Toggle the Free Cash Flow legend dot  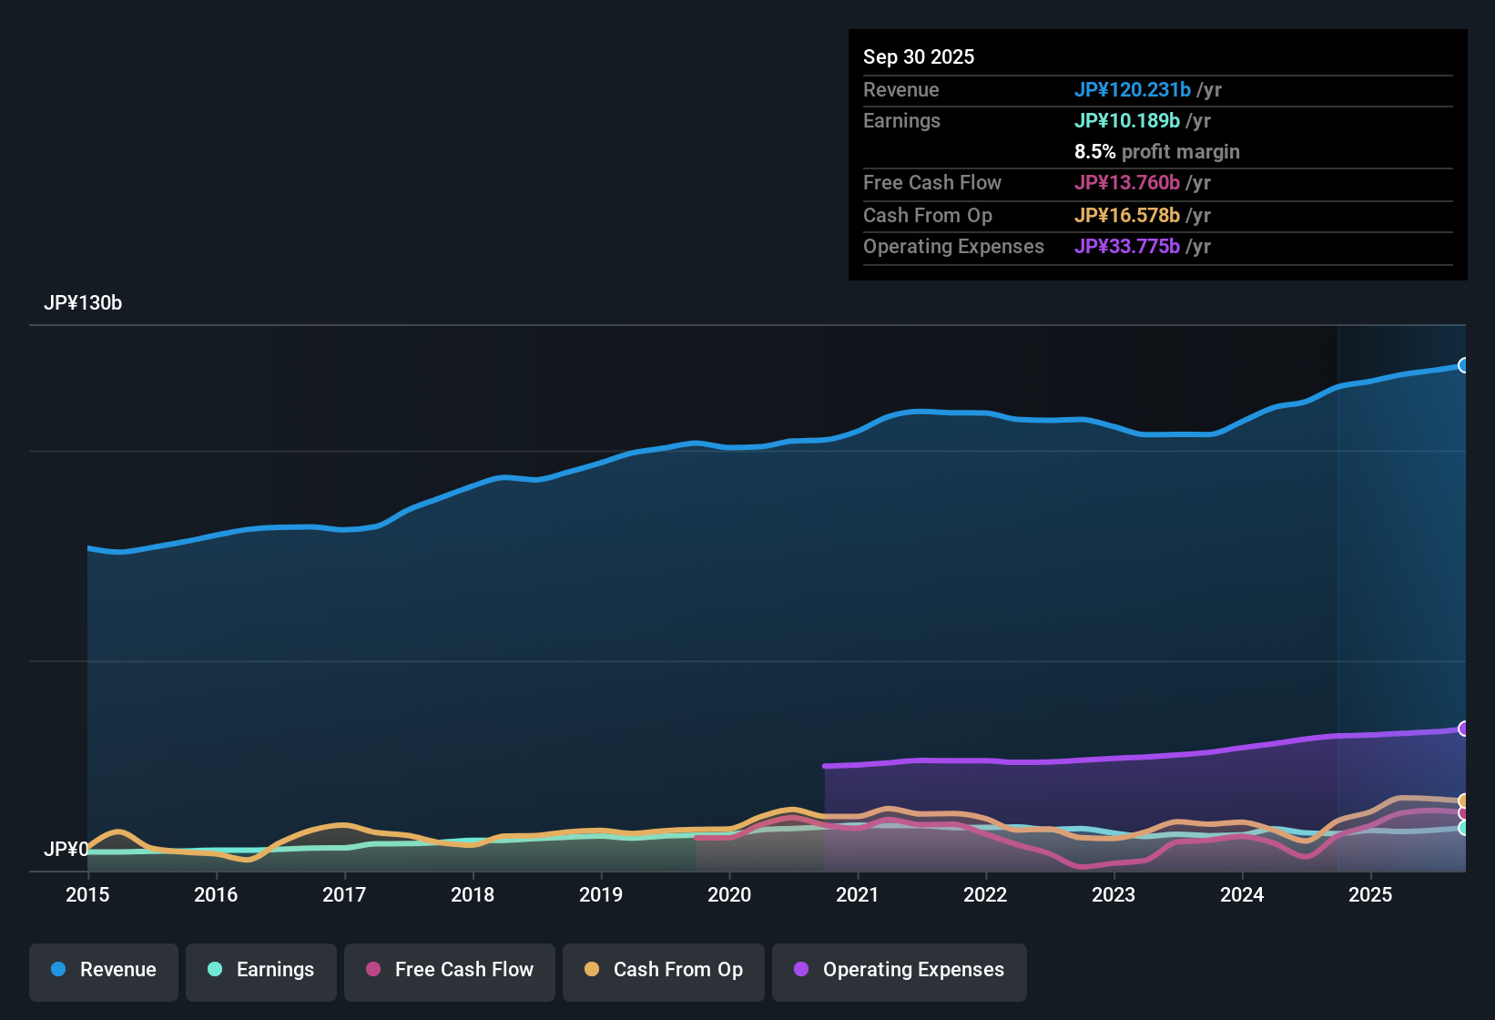[x=372, y=970]
